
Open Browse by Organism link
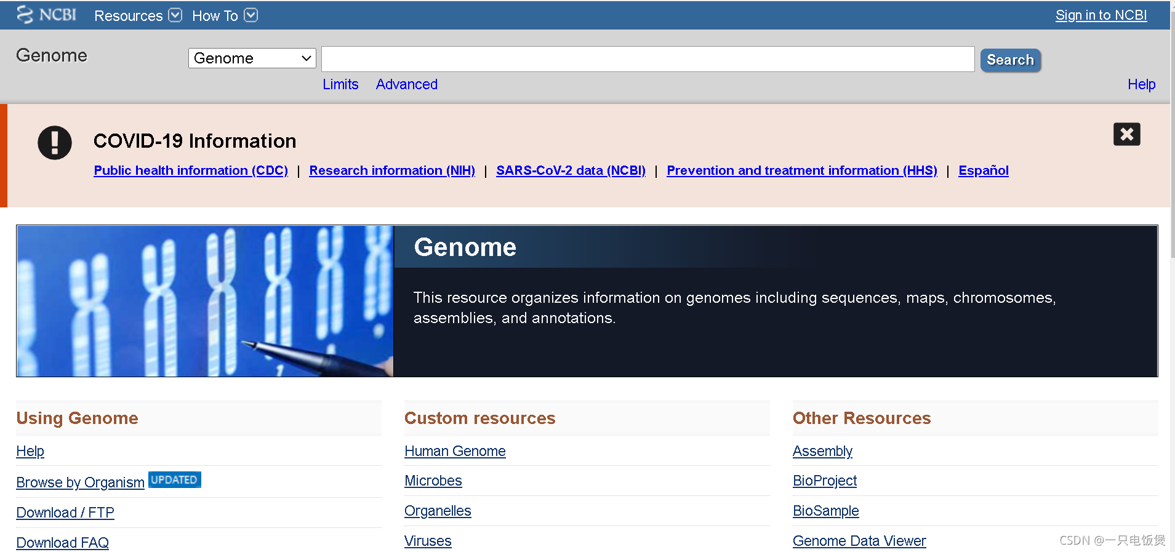pyautogui.click(x=80, y=482)
